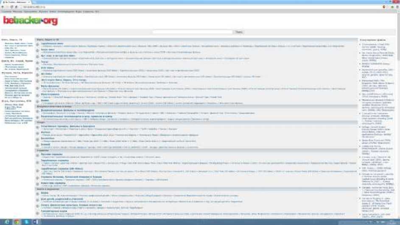The image size is (400, 225).
Task: Click the forum icon beside Русские сериалы
Action: click(x=38, y=156)
